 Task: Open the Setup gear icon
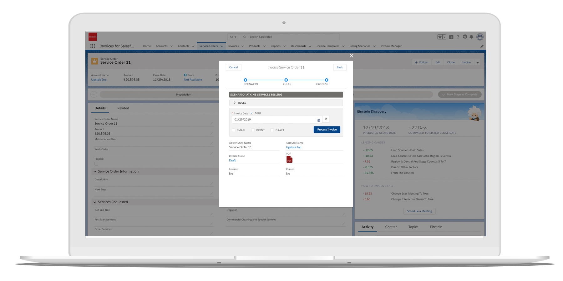pos(465,37)
